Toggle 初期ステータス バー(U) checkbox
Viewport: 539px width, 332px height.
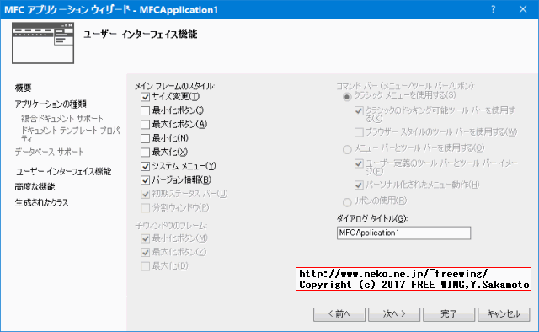145,194
